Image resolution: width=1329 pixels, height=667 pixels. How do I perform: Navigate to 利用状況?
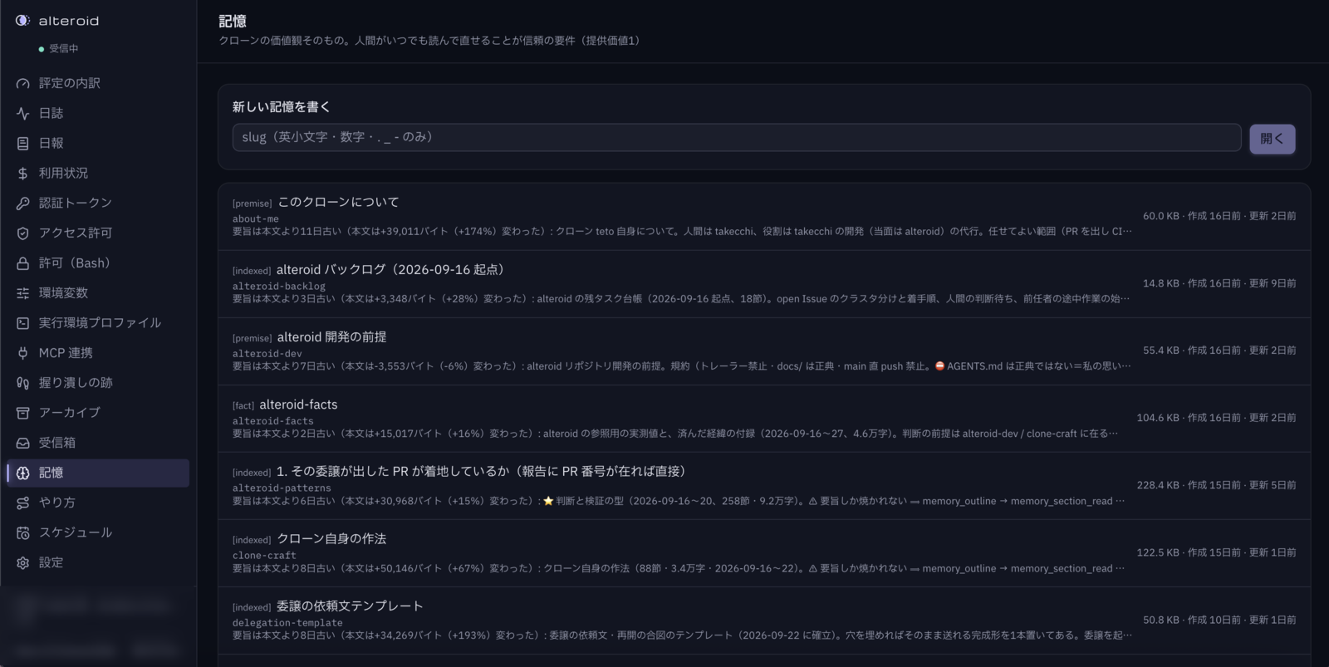click(98, 173)
